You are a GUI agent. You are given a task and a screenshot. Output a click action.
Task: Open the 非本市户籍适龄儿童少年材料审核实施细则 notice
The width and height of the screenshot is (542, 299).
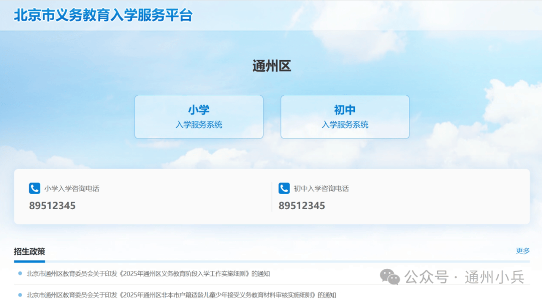(x=182, y=295)
